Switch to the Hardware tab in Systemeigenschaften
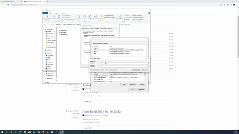 point(92,29)
